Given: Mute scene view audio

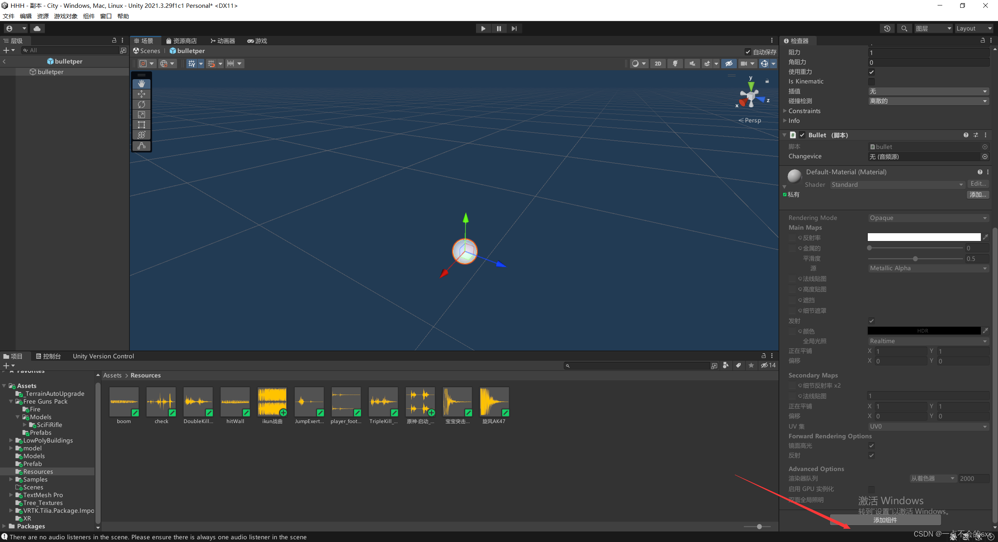Looking at the screenshot, I should tap(692, 63).
